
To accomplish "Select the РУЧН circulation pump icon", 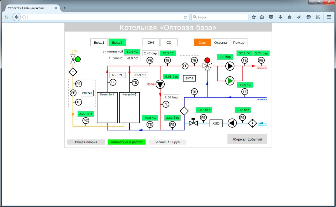I will pos(160,84).
